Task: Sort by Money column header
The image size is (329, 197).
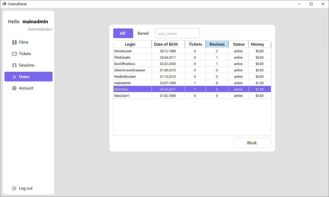Action: 260,44
